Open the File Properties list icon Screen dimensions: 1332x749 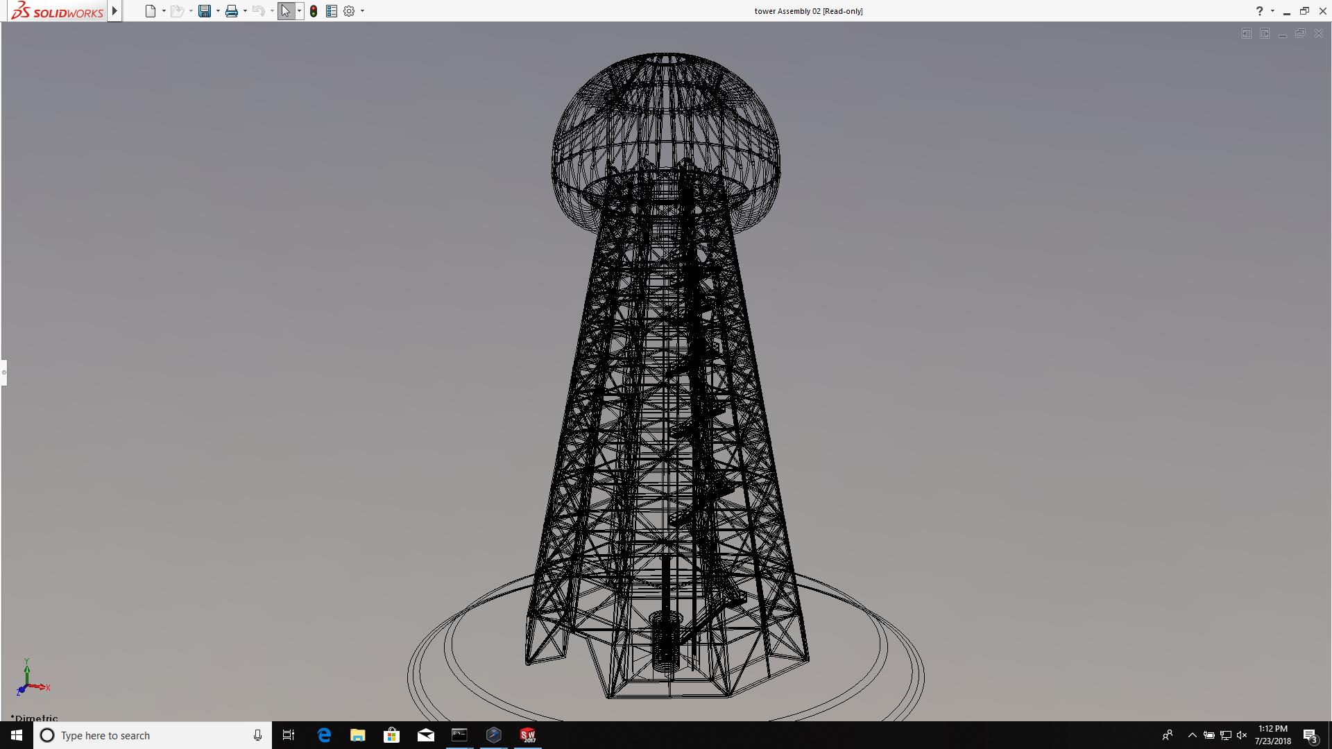(x=332, y=11)
